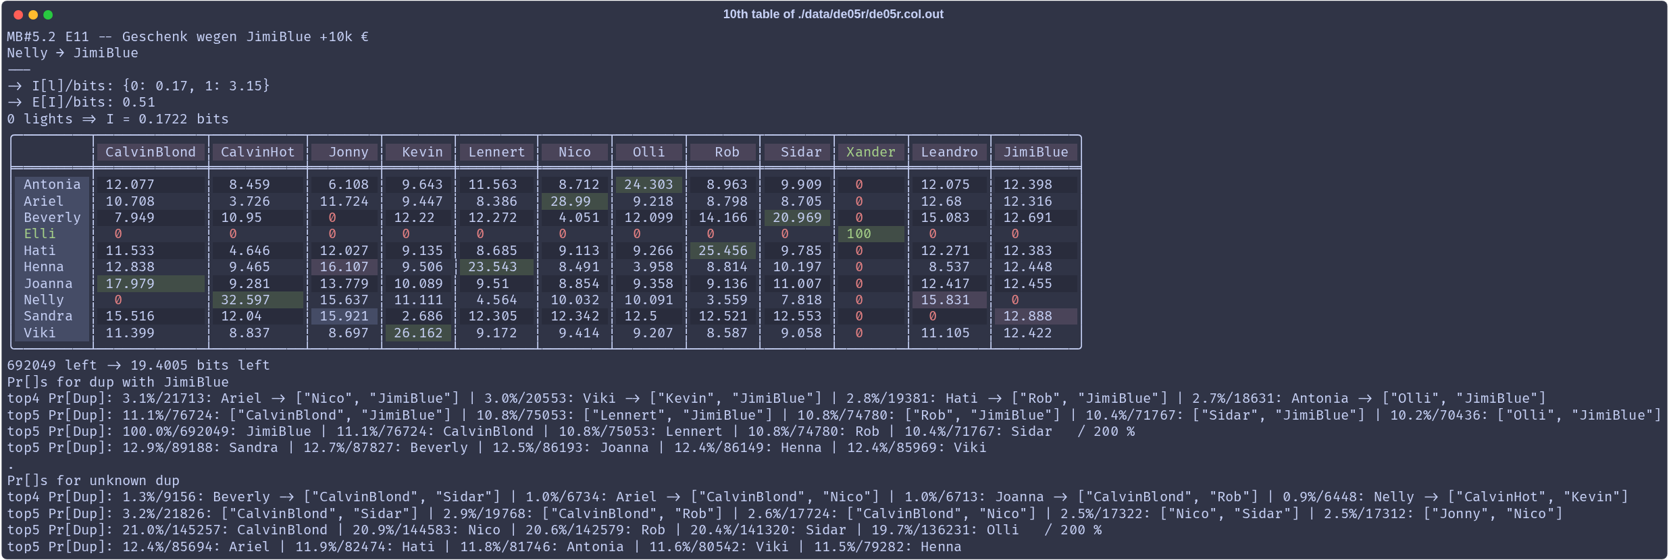Viewport: 1669px width, 560px height.
Task: Click the "Pr[]s for unknown dup" heading
Action: coord(93,480)
